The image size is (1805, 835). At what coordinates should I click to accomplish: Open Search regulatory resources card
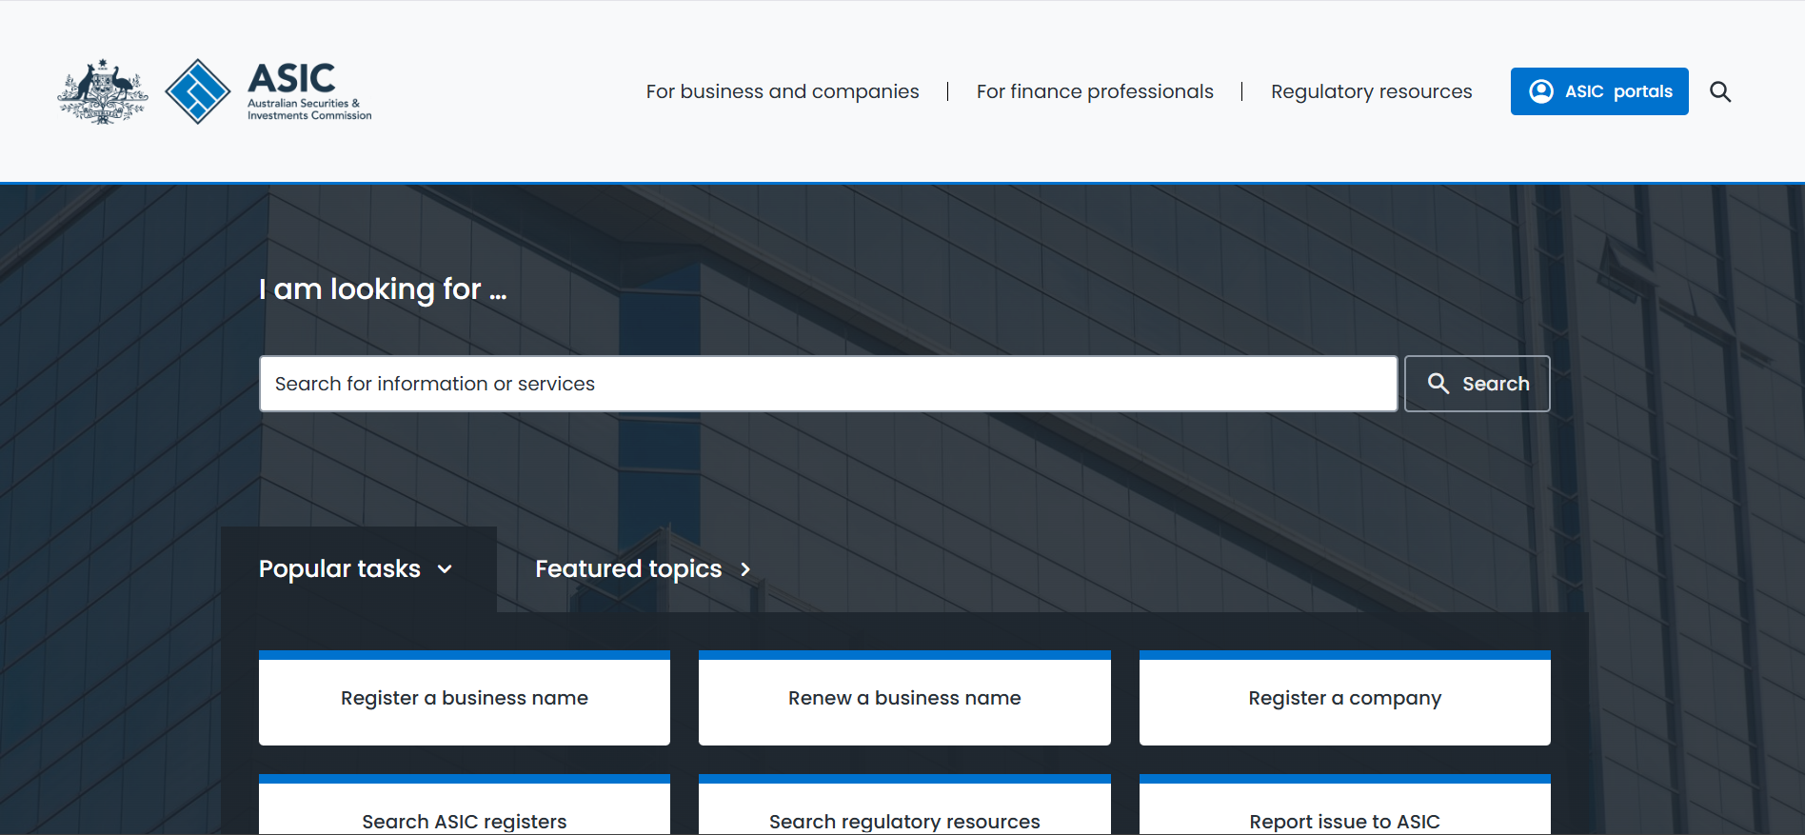[x=904, y=805]
